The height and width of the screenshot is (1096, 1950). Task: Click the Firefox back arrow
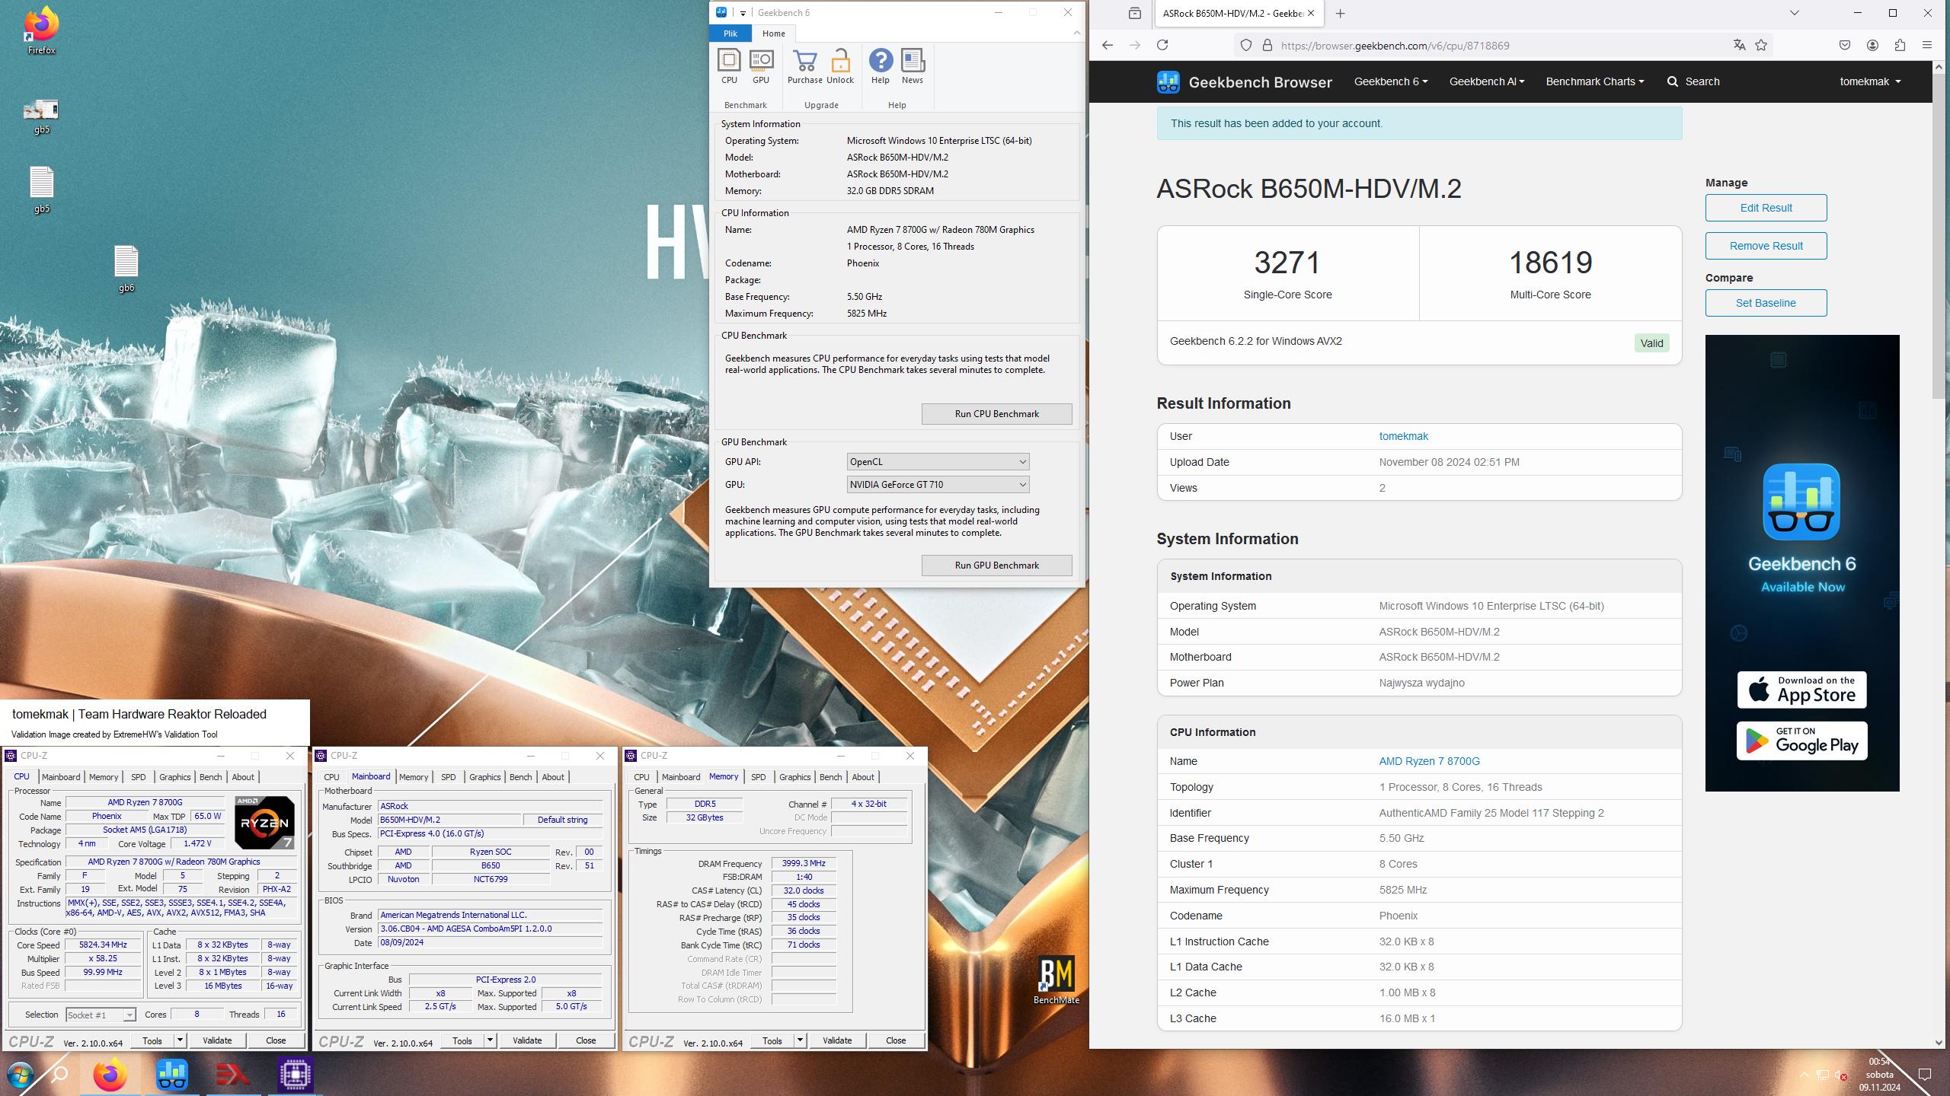click(1108, 46)
